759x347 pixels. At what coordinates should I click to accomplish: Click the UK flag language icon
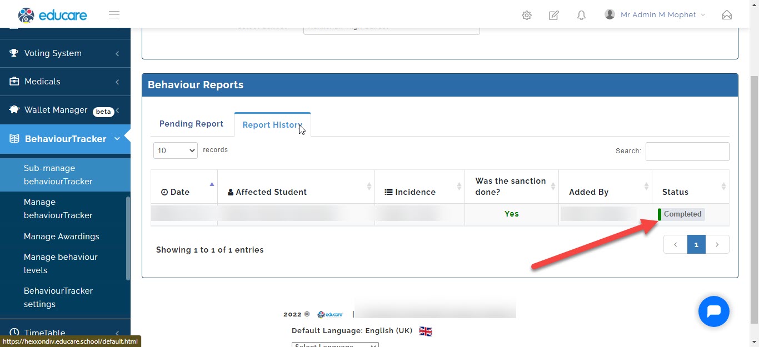click(x=426, y=331)
